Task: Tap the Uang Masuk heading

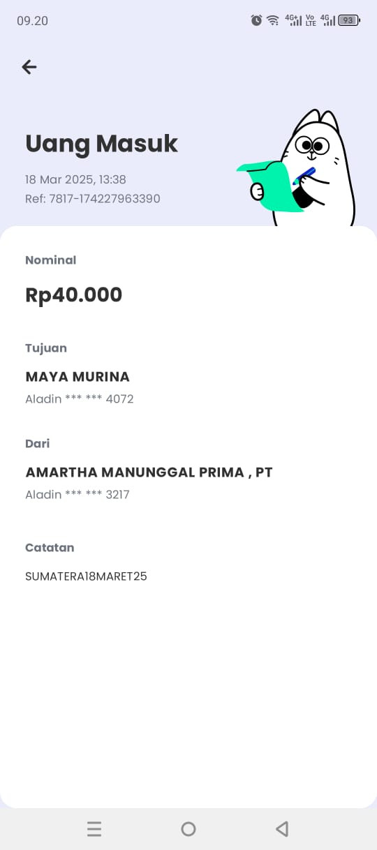Action: [x=102, y=143]
